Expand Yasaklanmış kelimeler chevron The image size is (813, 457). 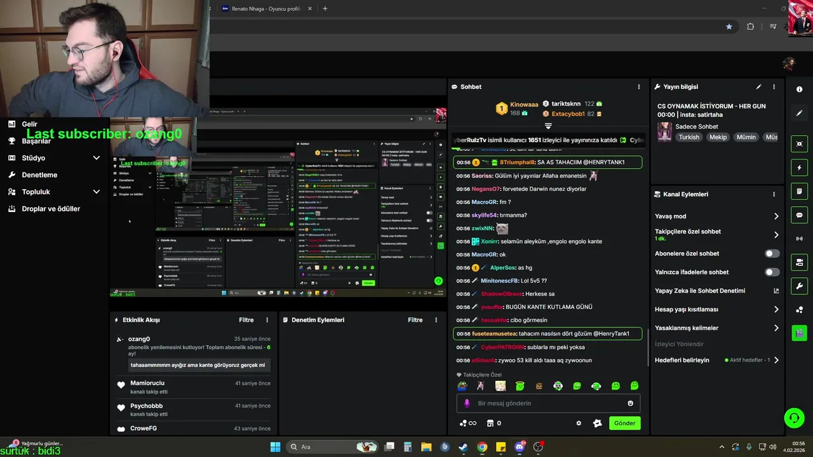click(x=776, y=328)
